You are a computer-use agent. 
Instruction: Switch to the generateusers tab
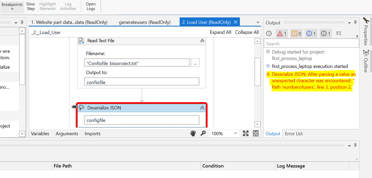pyautogui.click(x=145, y=22)
